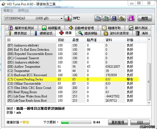The height and width of the screenshot is (129, 157).
Task: Click the yellow 警告 status in the C5 row
Action: point(130,79)
